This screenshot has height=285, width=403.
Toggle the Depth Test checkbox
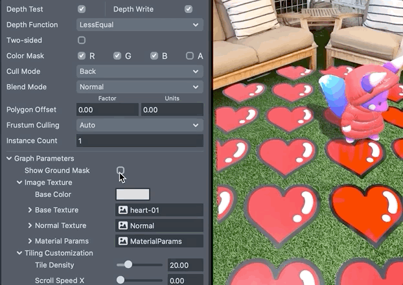pyautogui.click(x=82, y=9)
